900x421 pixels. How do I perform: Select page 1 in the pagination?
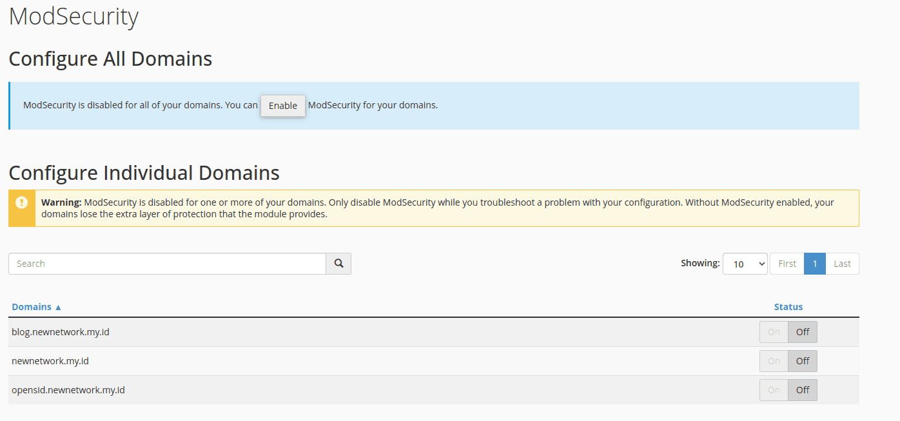click(814, 263)
